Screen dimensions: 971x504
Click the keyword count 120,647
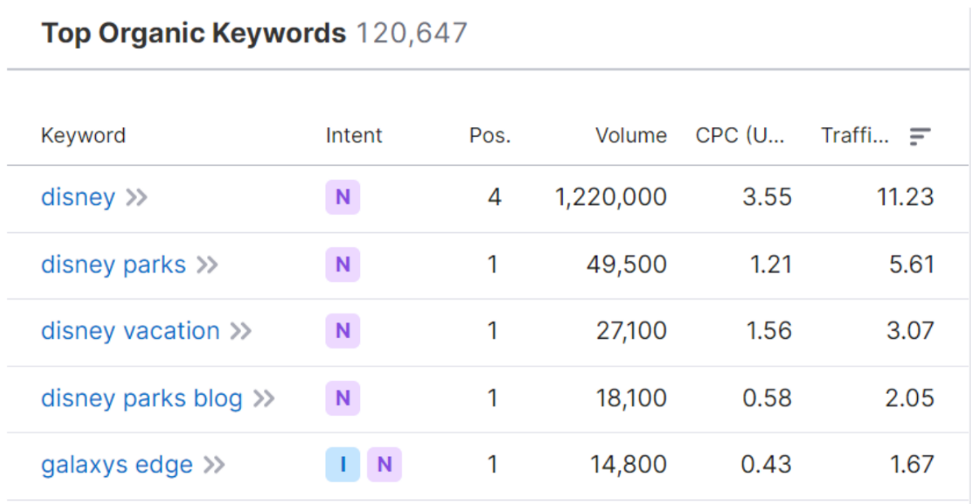(x=412, y=33)
